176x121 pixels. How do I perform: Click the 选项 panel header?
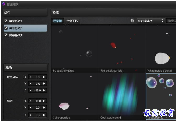pyautogui.click(x=26, y=67)
